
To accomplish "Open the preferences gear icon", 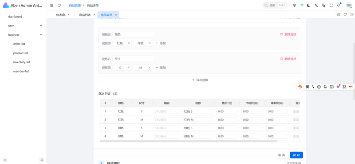I will (x=294, y=5).
